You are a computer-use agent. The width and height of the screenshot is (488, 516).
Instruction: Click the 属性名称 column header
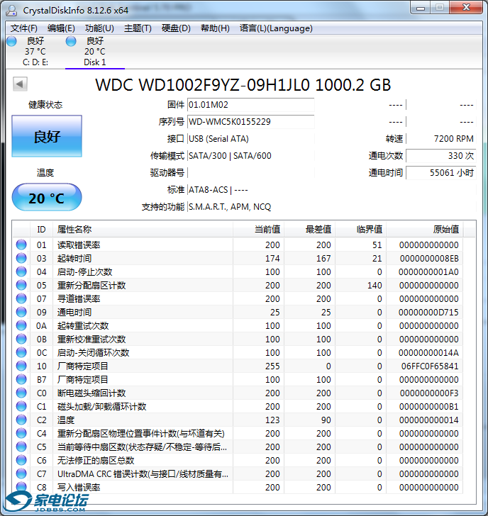(143, 230)
